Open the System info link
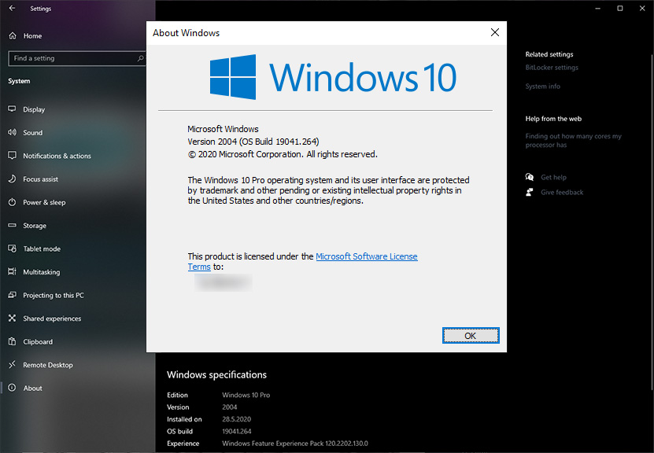This screenshot has height=453, width=654. [542, 87]
